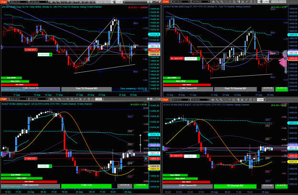
Task: Open 240 Minute interval dropdown in top-left chart
Action: (x=39, y=2)
